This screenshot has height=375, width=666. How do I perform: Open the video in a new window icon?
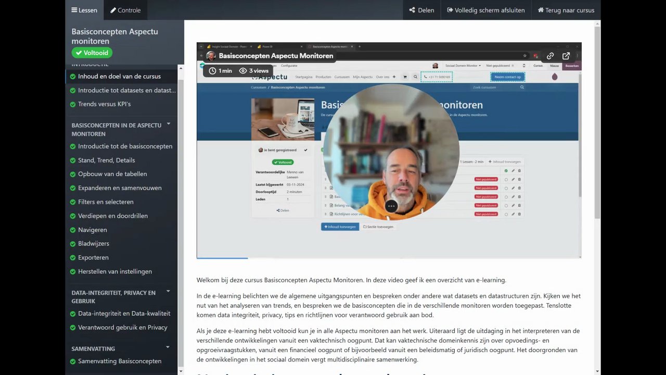tap(566, 56)
